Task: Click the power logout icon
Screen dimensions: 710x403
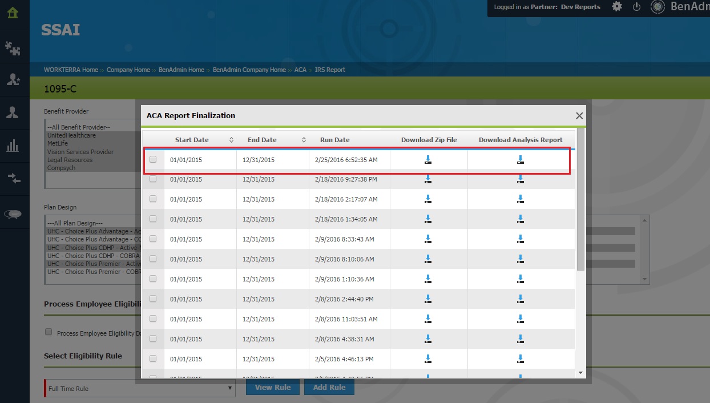Action: (x=637, y=7)
